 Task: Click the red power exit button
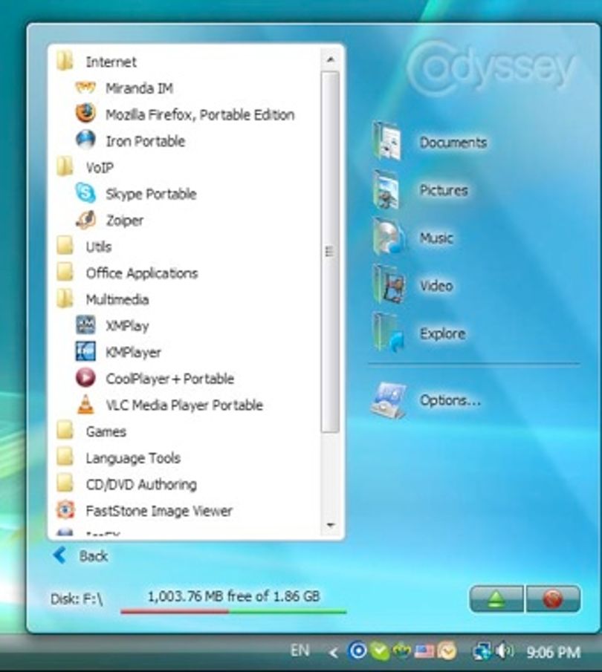coord(553,598)
